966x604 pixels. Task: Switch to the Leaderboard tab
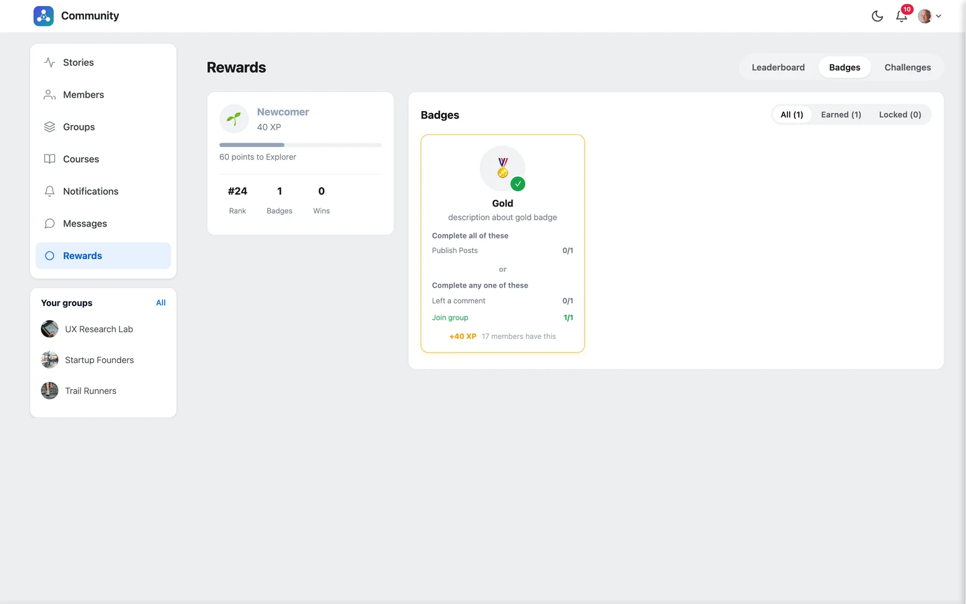point(778,68)
